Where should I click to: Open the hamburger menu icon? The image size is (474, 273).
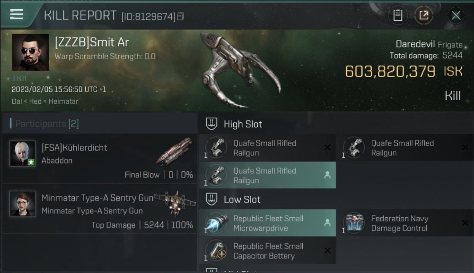[17, 15]
